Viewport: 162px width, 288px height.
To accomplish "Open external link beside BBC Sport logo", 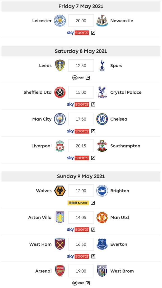I will click(93, 203).
